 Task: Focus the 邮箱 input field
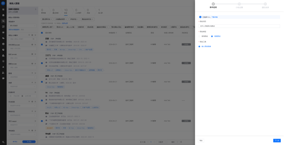22,67
